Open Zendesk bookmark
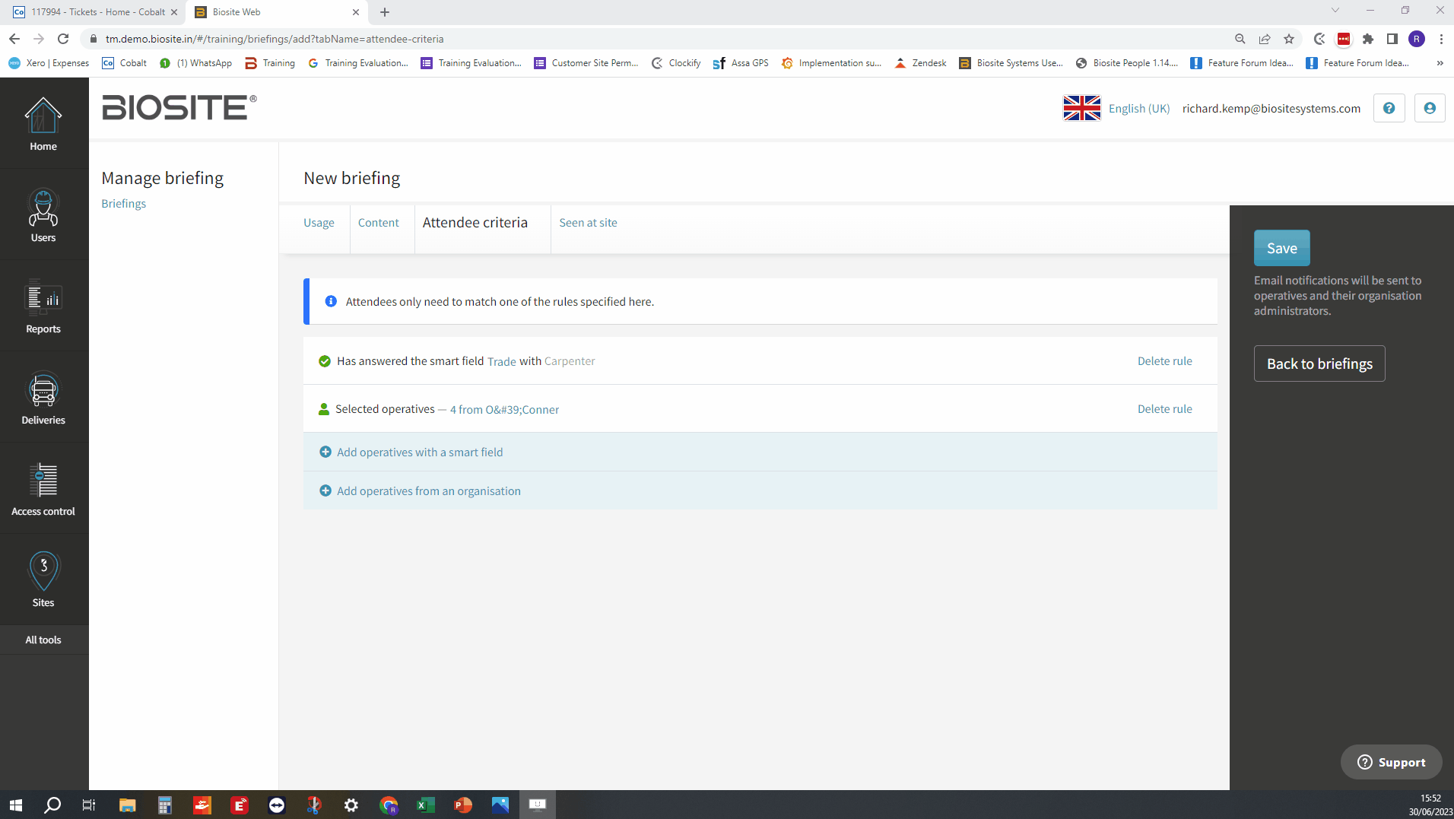Image resolution: width=1454 pixels, height=819 pixels. pos(920,63)
